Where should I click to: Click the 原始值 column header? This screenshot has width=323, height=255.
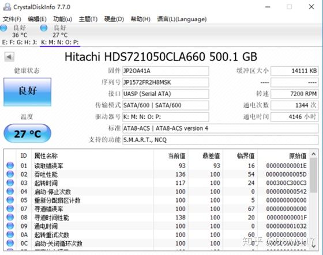[x=283, y=155]
